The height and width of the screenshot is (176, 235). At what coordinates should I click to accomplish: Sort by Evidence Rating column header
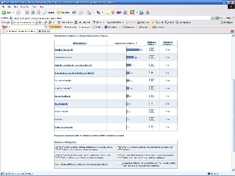pos(152,43)
